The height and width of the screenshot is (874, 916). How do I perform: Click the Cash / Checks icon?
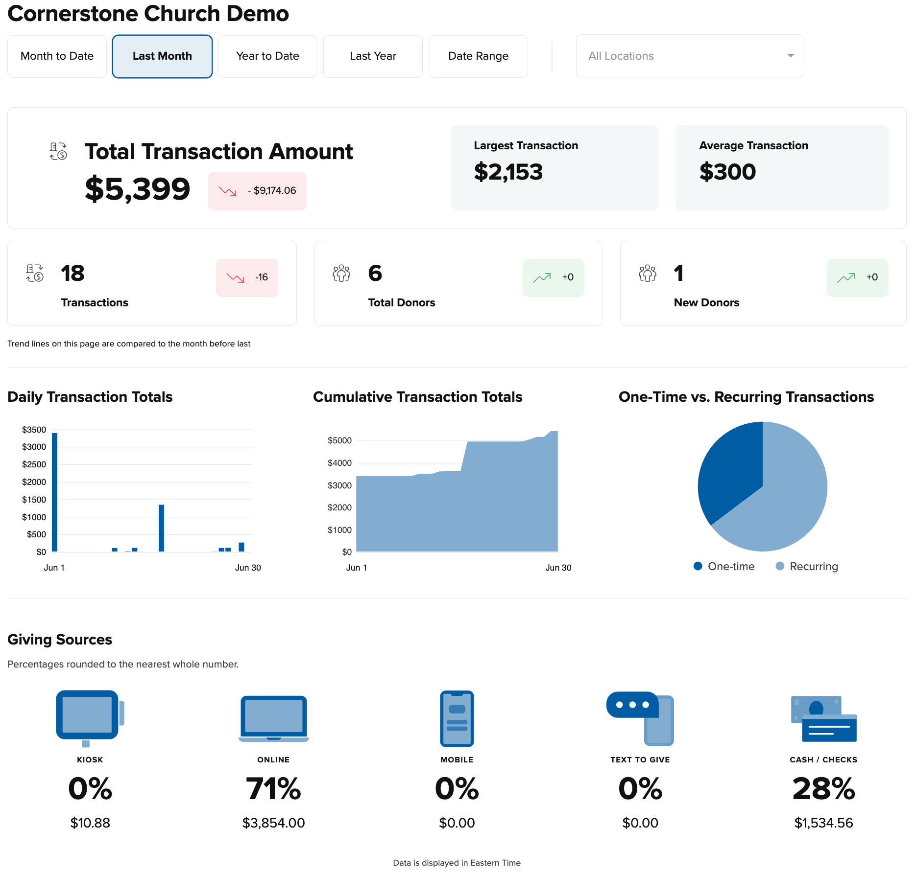point(823,718)
